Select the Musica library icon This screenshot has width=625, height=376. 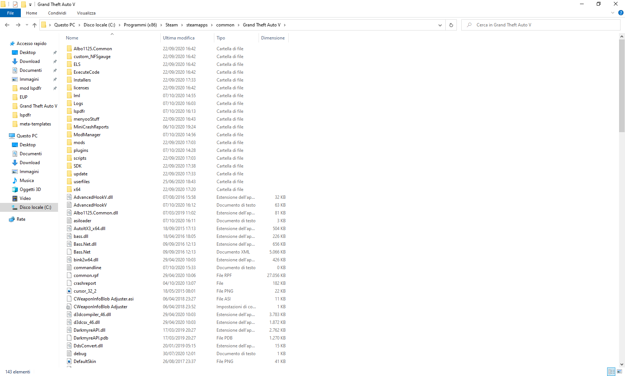pos(15,181)
